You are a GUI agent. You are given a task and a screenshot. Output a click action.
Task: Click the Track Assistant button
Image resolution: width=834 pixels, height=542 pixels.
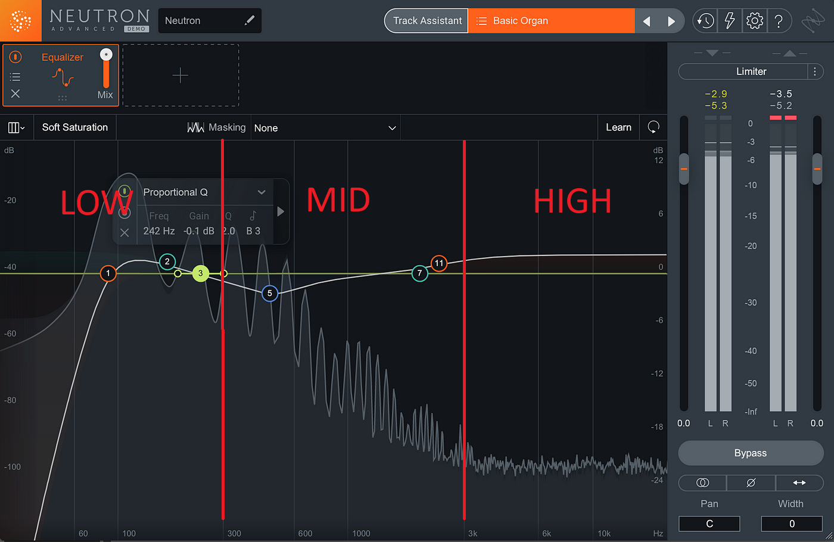[427, 21]
